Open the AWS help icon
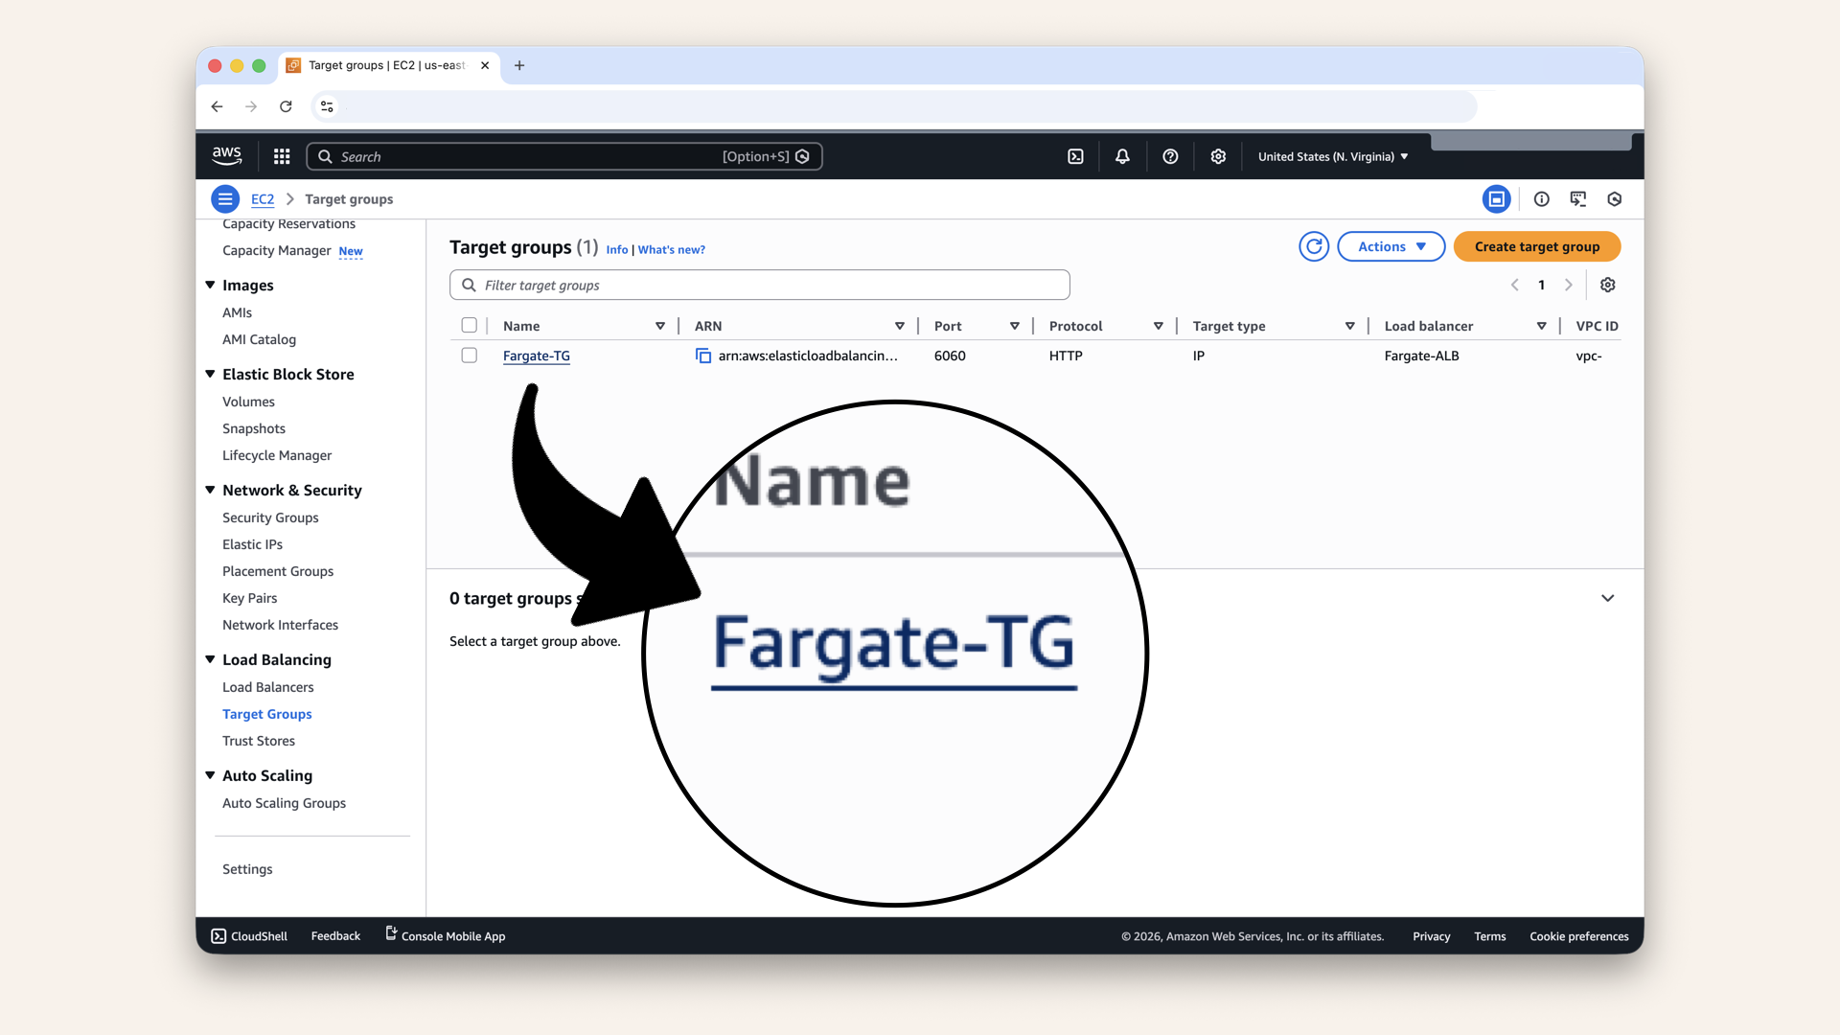This screenshot has height=1035, width=1840. click(x=1170, y=156)
